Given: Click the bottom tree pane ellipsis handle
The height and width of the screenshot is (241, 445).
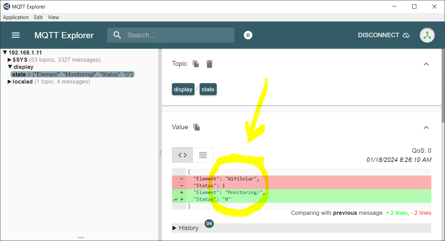Looking at the screenshot, I should point(81,238).
